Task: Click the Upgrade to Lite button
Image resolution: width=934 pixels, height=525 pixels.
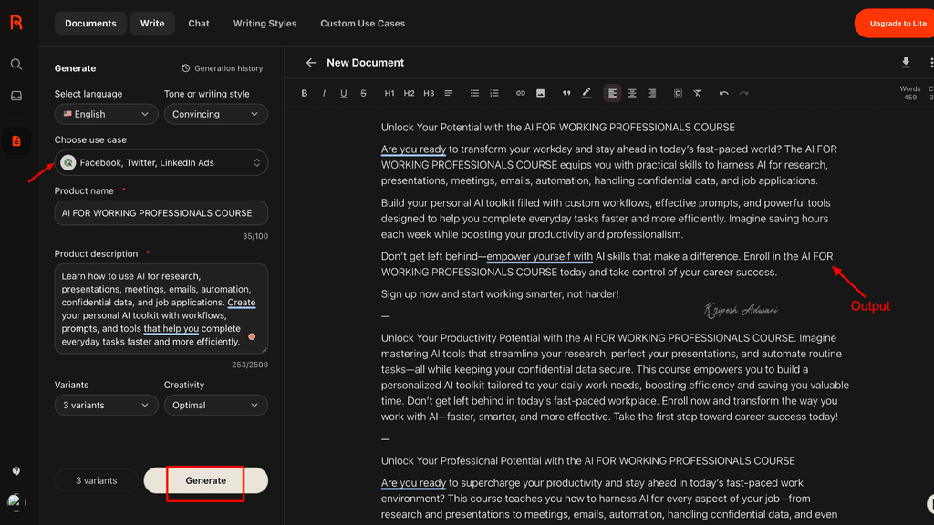Action: 896,24
